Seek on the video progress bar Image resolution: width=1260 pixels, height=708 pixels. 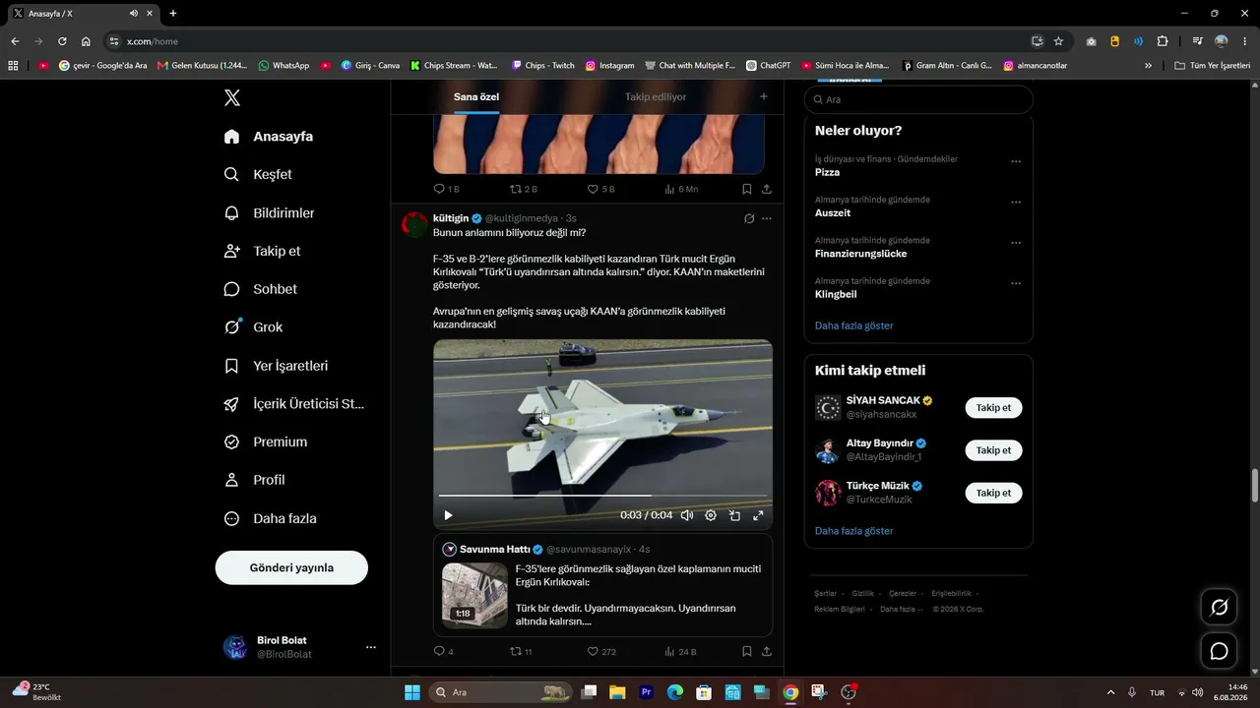pyautogui.click(x=602, y=496)
